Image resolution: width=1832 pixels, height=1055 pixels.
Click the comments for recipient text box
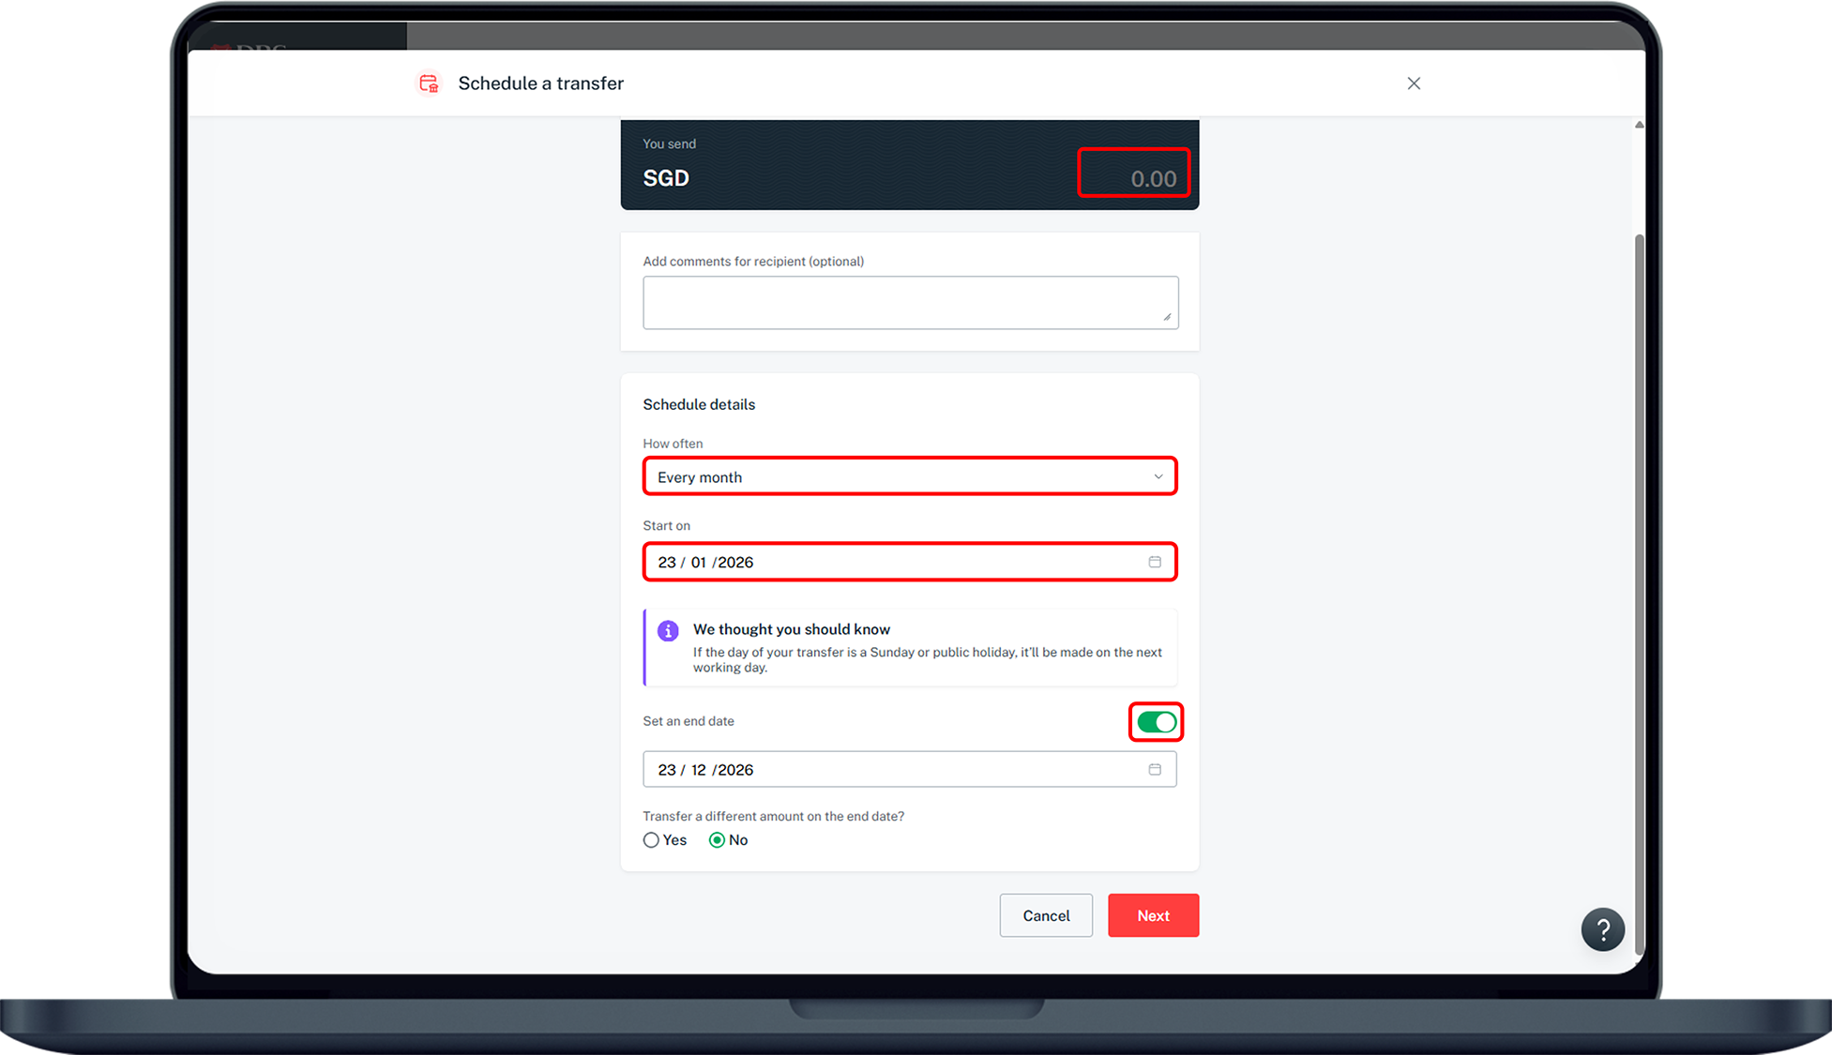pos(910,302)
